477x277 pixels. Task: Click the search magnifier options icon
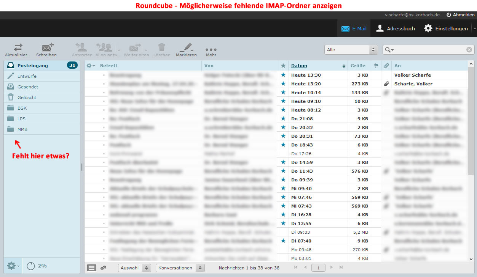[389, 50]
